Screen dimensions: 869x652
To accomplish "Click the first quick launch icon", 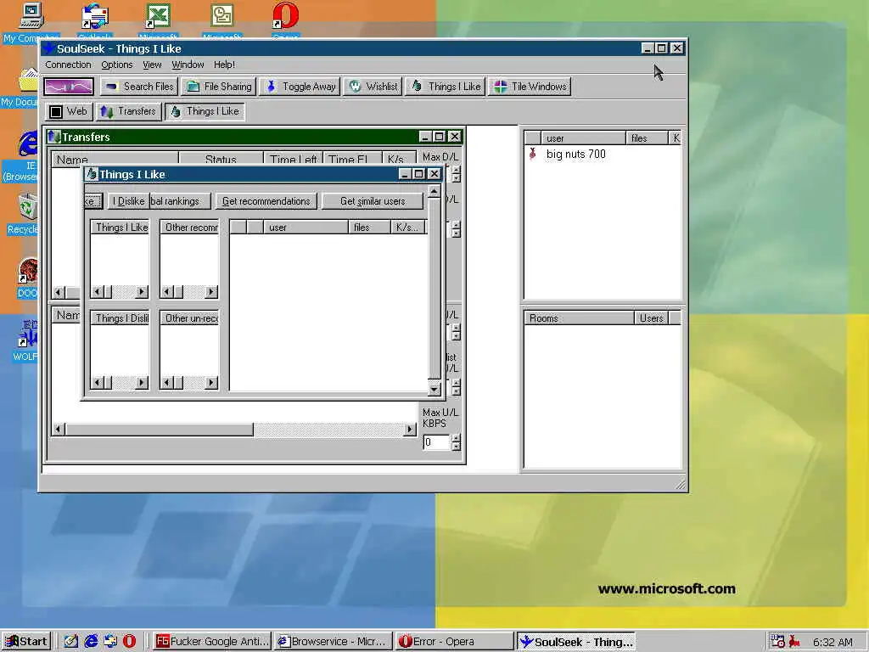I will (x=71, y=642).
